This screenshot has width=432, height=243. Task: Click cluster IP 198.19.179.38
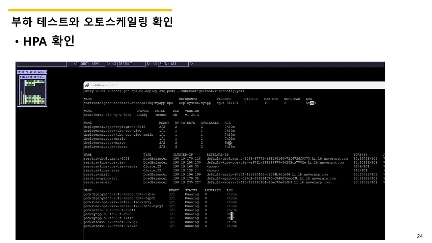[x=186, y=179]
